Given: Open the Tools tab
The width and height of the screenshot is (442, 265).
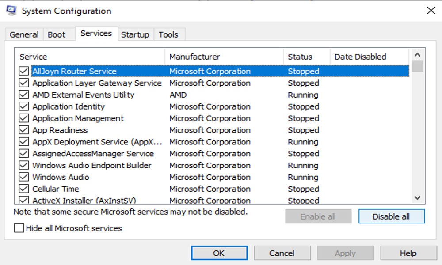Looking at the screenshot, I should (168, 34).
